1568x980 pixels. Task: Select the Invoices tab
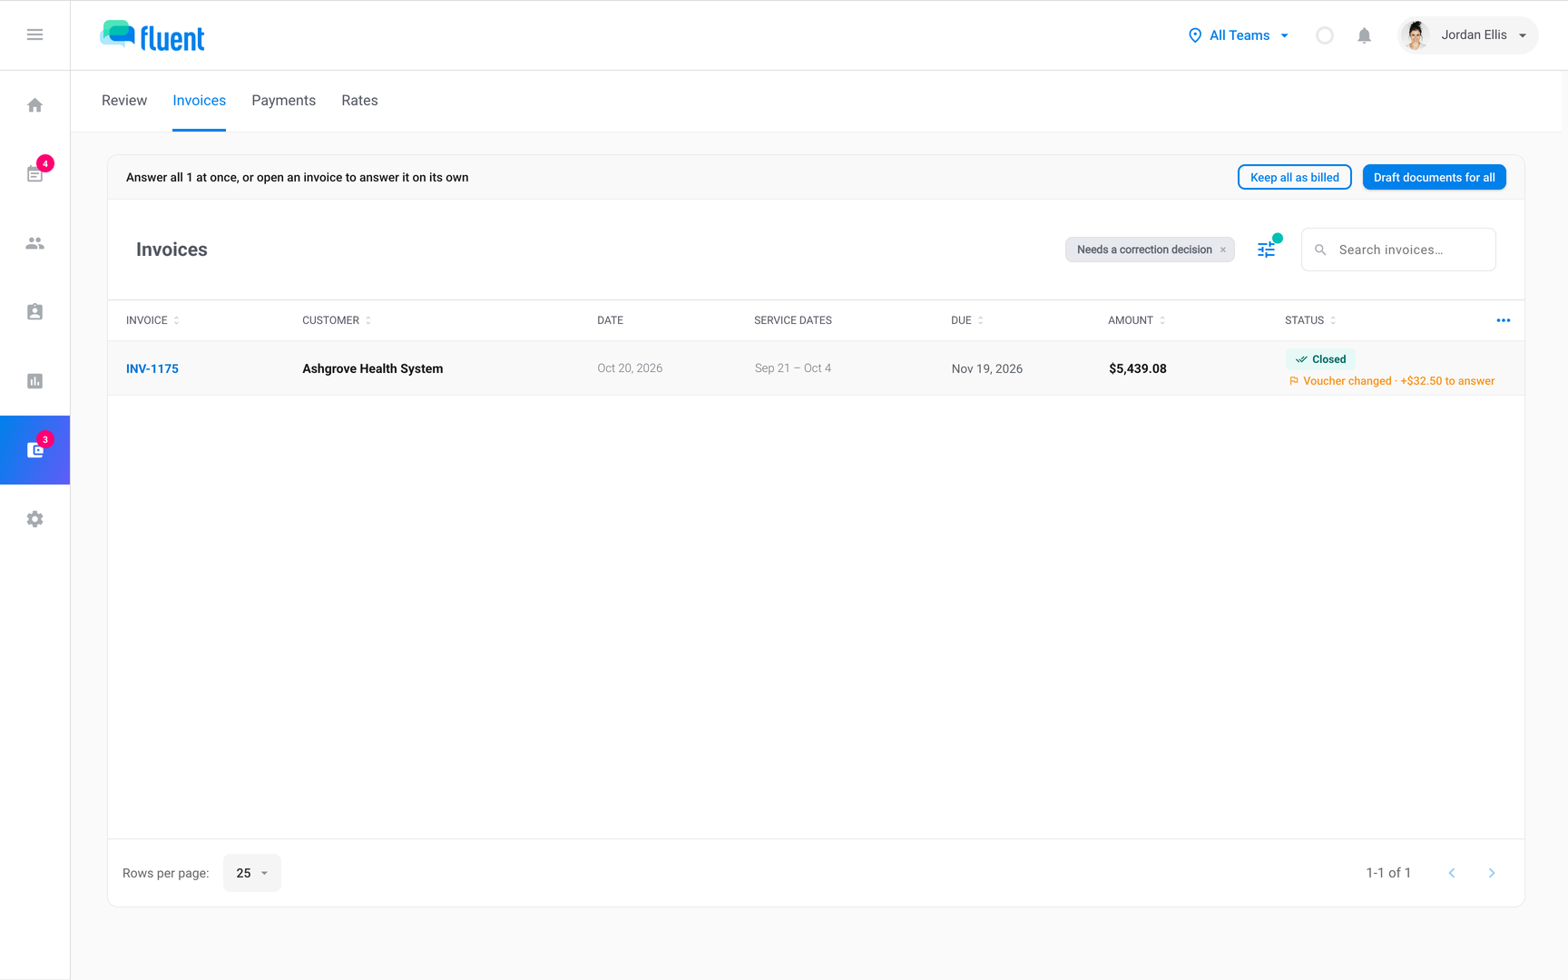pos(200,101)
